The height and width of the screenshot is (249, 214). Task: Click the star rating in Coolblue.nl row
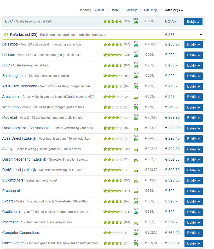[113, 212]
